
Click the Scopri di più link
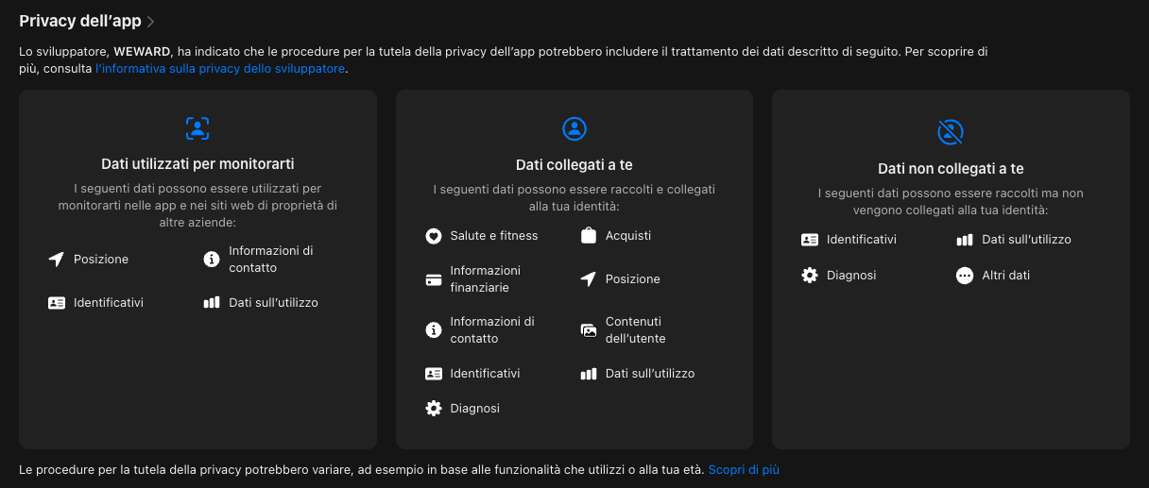coord(744,469)
